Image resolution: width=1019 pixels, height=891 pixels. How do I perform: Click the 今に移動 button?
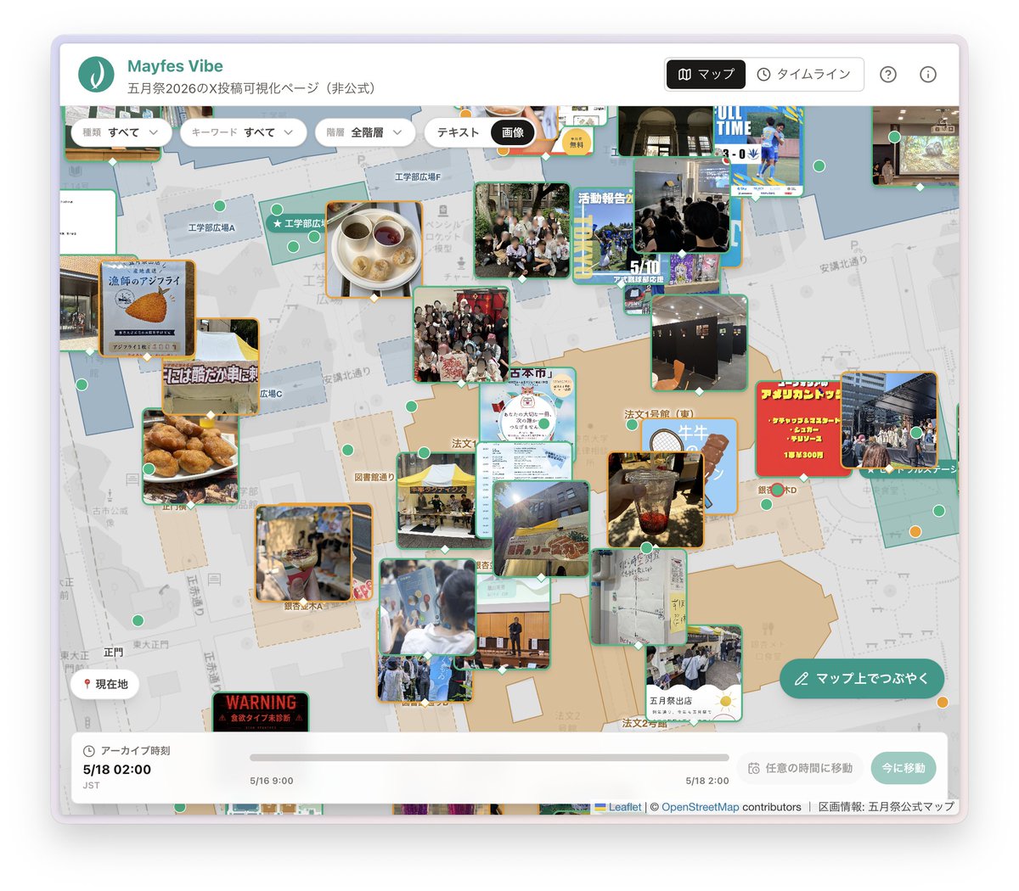[904, 768]
